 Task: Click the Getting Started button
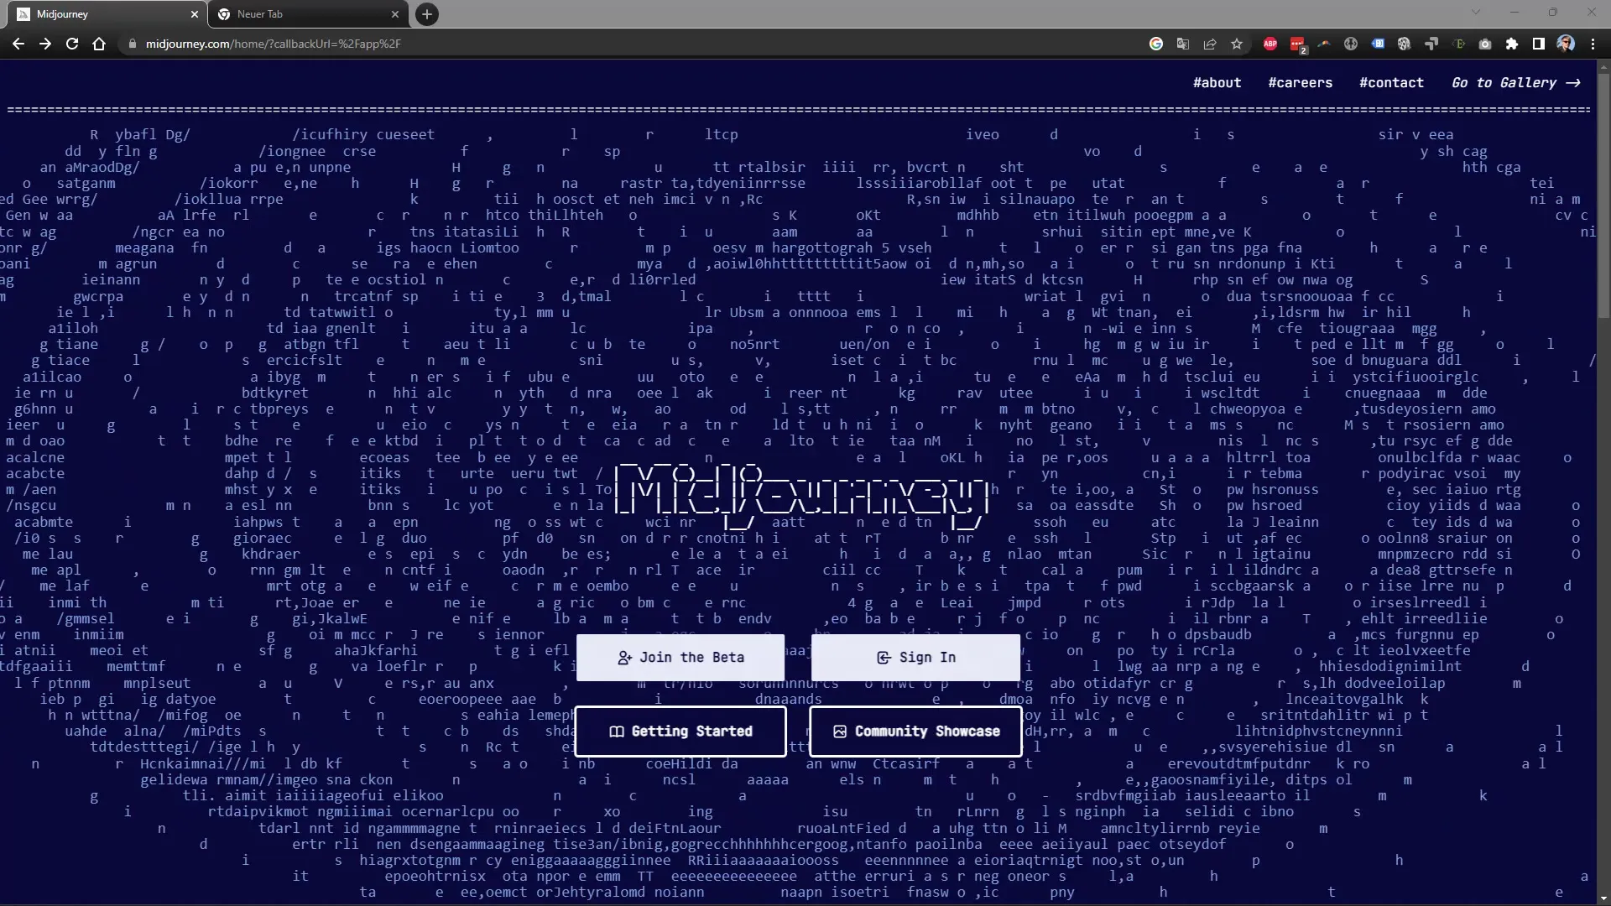click(681, 730)
